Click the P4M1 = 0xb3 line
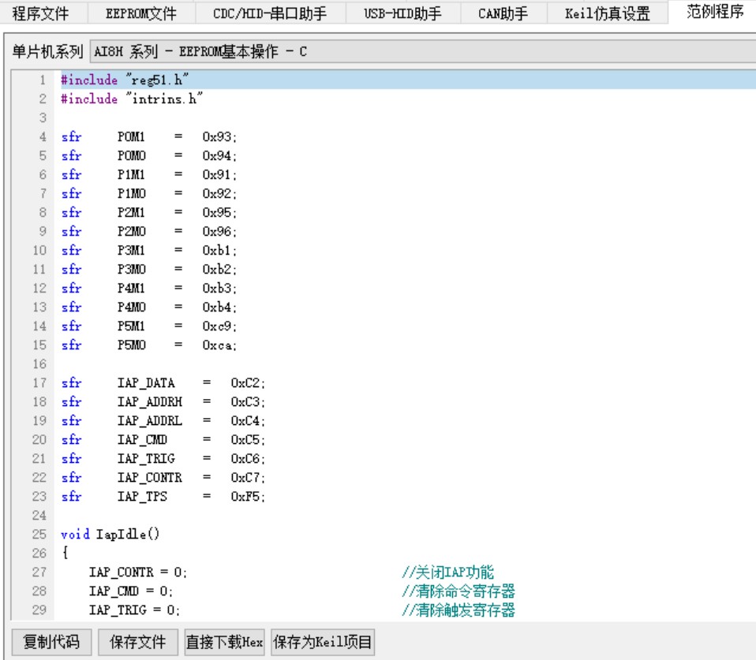Image resolution: width=756 pixels, height=660 pixels. click(148, 288)
